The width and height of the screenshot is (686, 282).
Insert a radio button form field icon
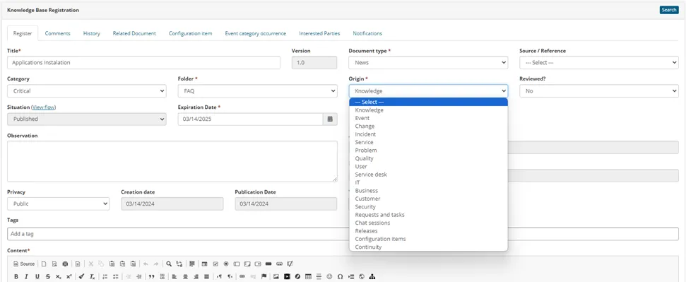(226, 264)
